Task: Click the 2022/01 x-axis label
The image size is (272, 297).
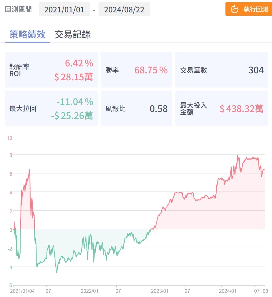Action: coord(90,291)
